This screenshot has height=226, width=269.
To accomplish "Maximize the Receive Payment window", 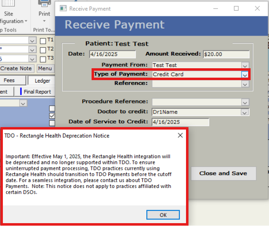I will click(x=236, y=8).
